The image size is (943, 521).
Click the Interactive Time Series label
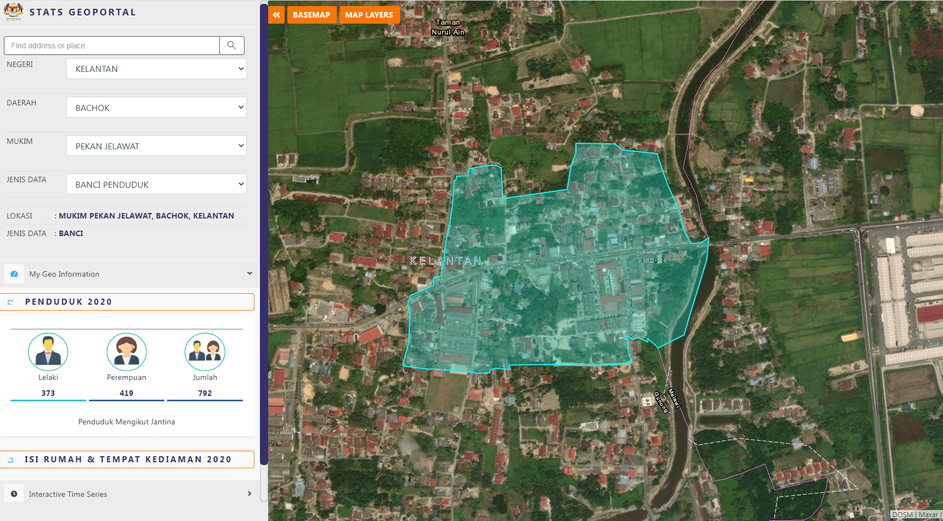coord(68,494)
